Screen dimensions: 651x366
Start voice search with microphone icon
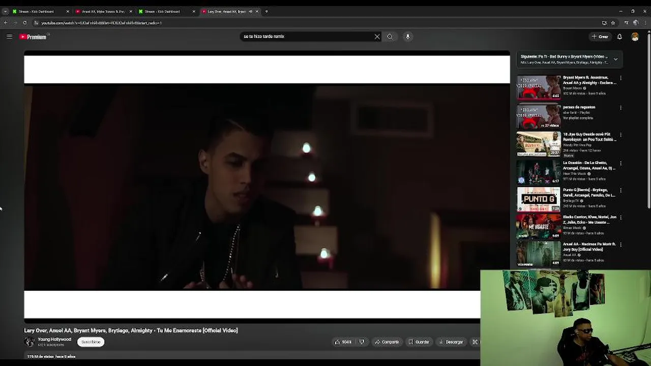coord(407,37)
